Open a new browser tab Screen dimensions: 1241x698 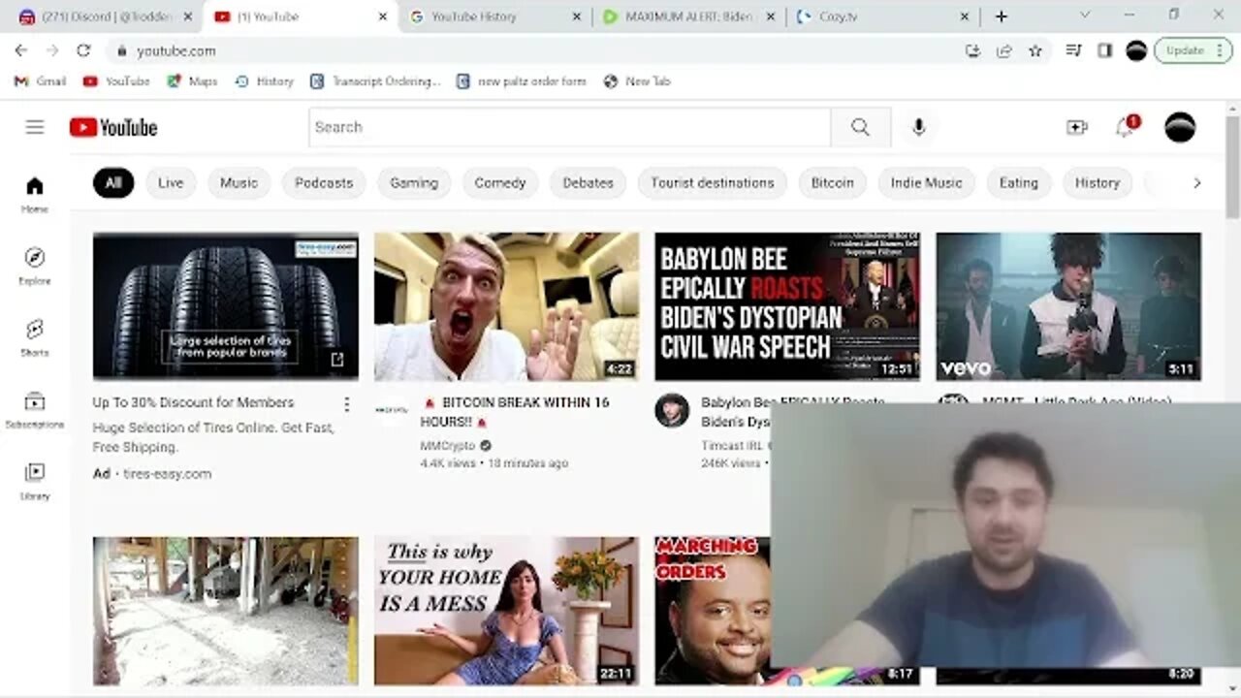coord(1002,16)
